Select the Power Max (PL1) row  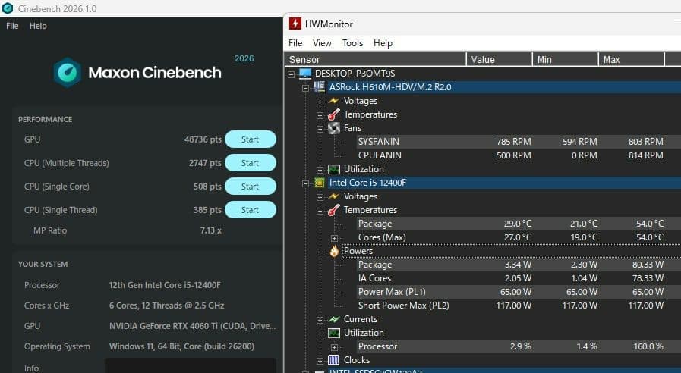coord(518,292)
